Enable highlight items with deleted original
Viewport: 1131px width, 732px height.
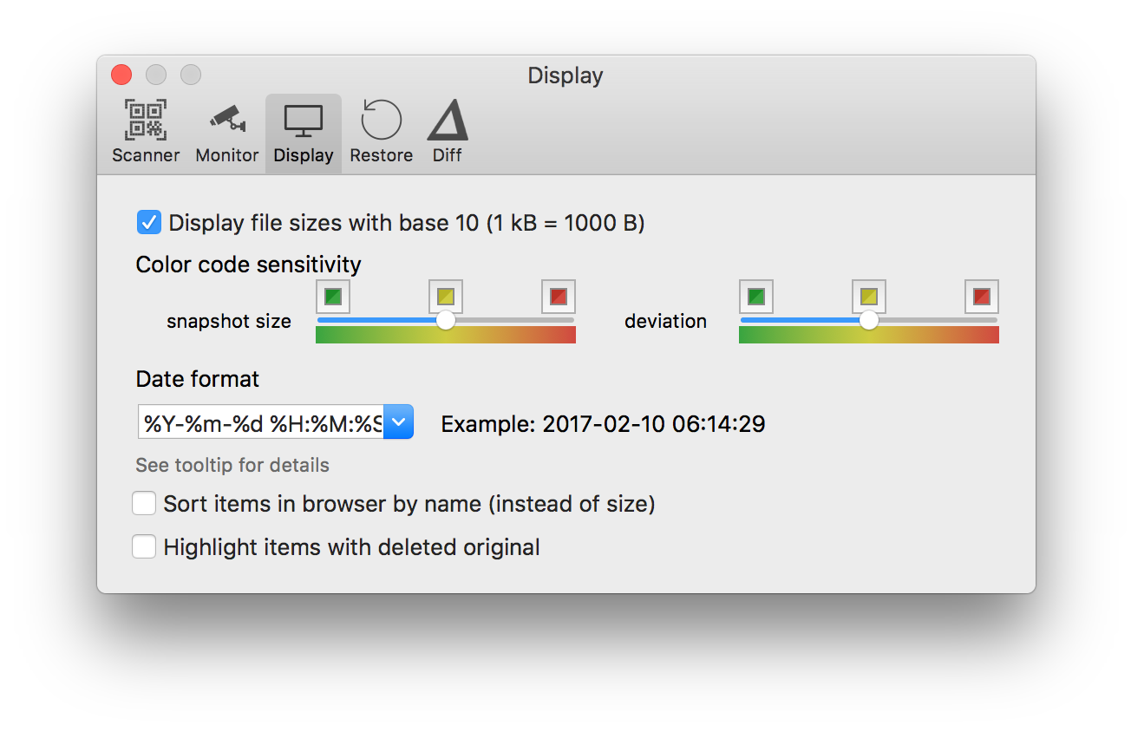(144, 547)
